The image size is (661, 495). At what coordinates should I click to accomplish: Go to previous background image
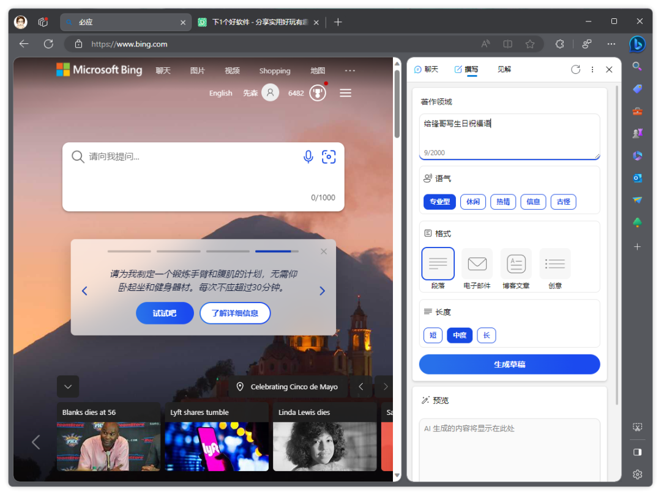pyautogui.click(x=361, y=386)
